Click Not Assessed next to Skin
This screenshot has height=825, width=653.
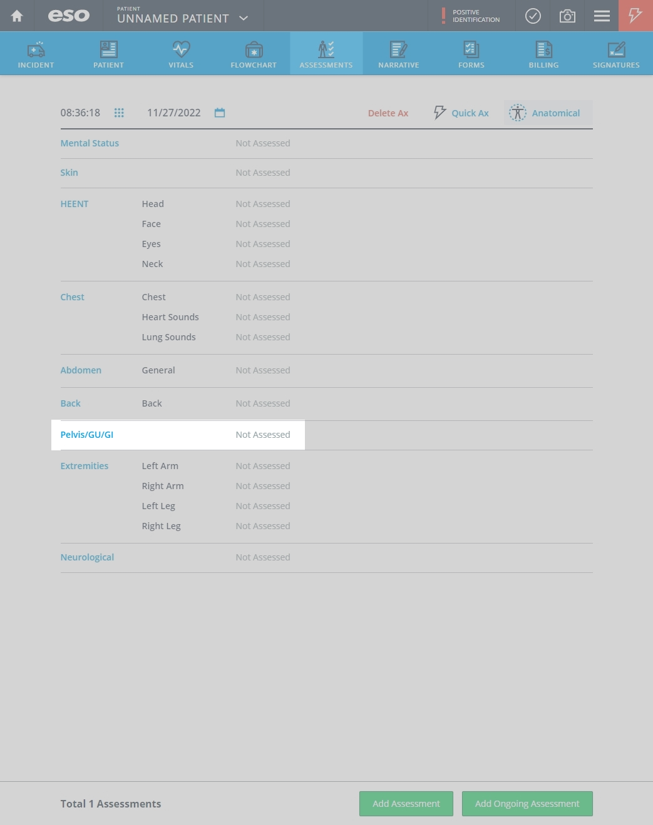coord(263,173)
